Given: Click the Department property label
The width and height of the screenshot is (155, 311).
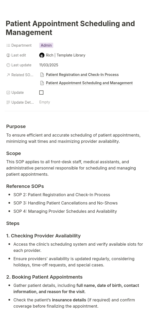Looking at the screenshot, I should click(21, 45).
